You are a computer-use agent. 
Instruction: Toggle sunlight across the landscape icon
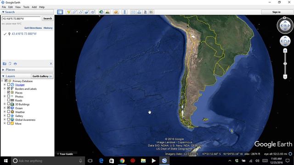click(107, 12)
